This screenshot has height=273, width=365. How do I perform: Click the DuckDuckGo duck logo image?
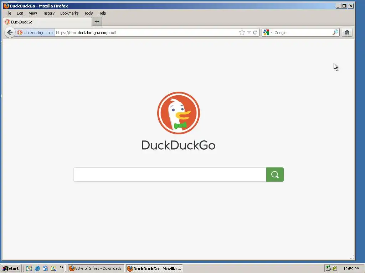179,113
